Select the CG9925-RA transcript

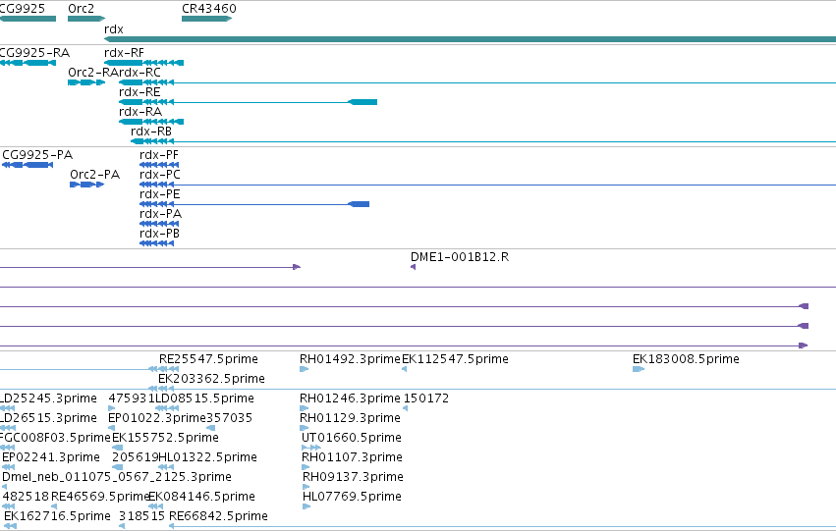(x=28, y=63)
